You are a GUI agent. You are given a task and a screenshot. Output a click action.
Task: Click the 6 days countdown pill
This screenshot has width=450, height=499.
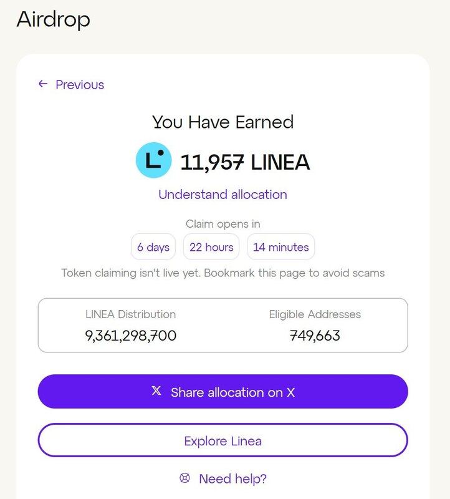click(153, 247)
